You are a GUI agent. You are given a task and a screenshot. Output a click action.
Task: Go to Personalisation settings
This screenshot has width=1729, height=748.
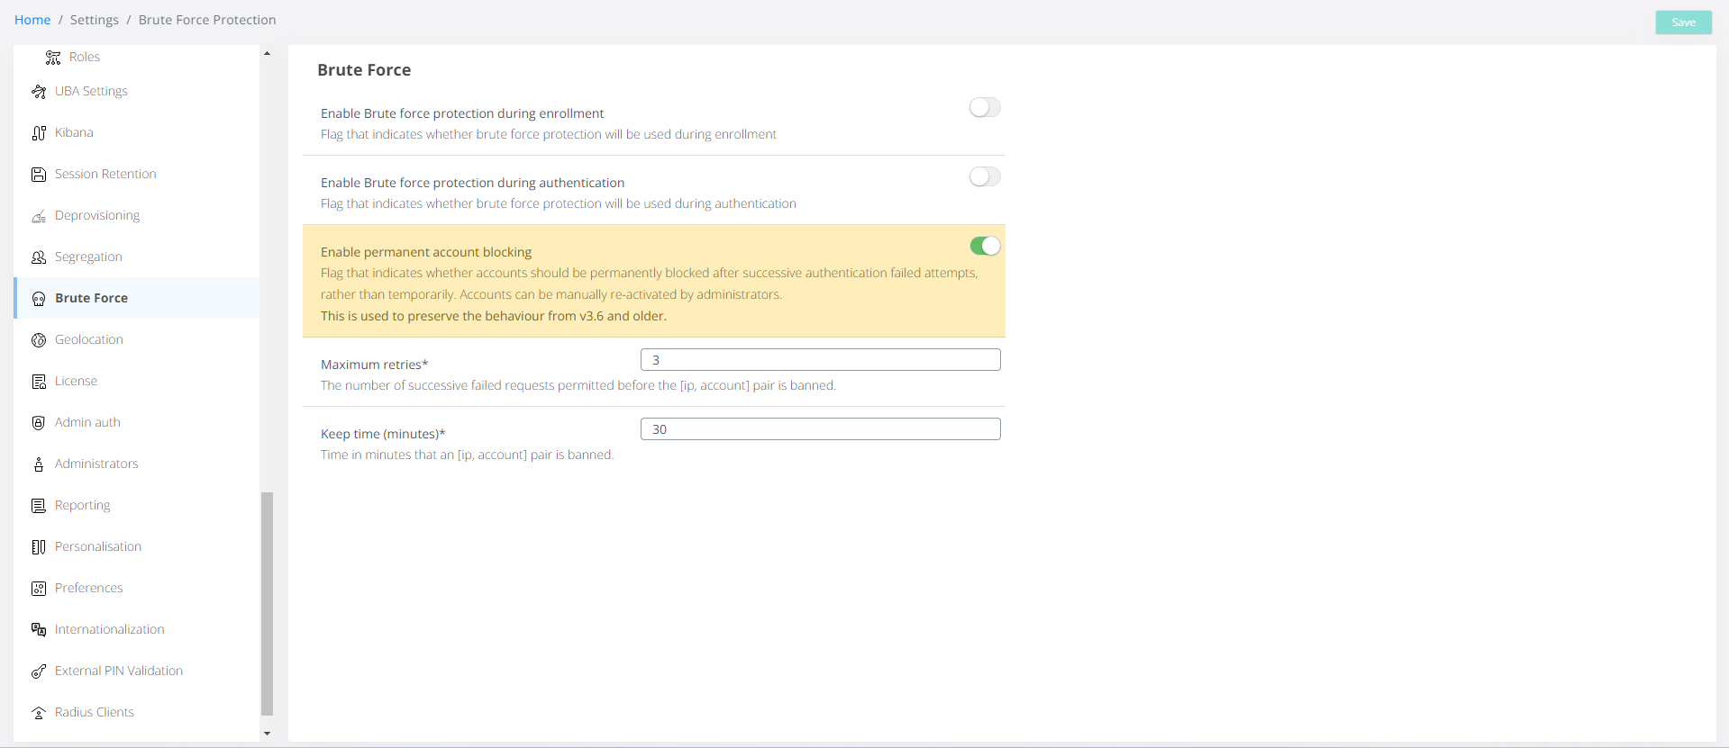97,547
